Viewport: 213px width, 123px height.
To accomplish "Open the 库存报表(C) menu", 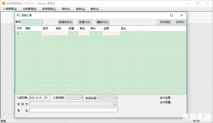I will 49,9.
